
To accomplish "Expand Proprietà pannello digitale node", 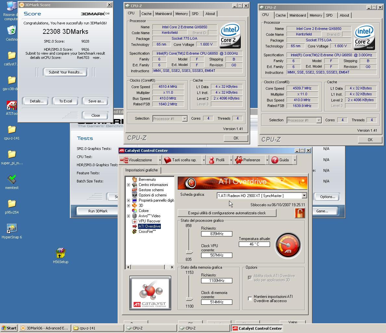I will coord(128,201).
